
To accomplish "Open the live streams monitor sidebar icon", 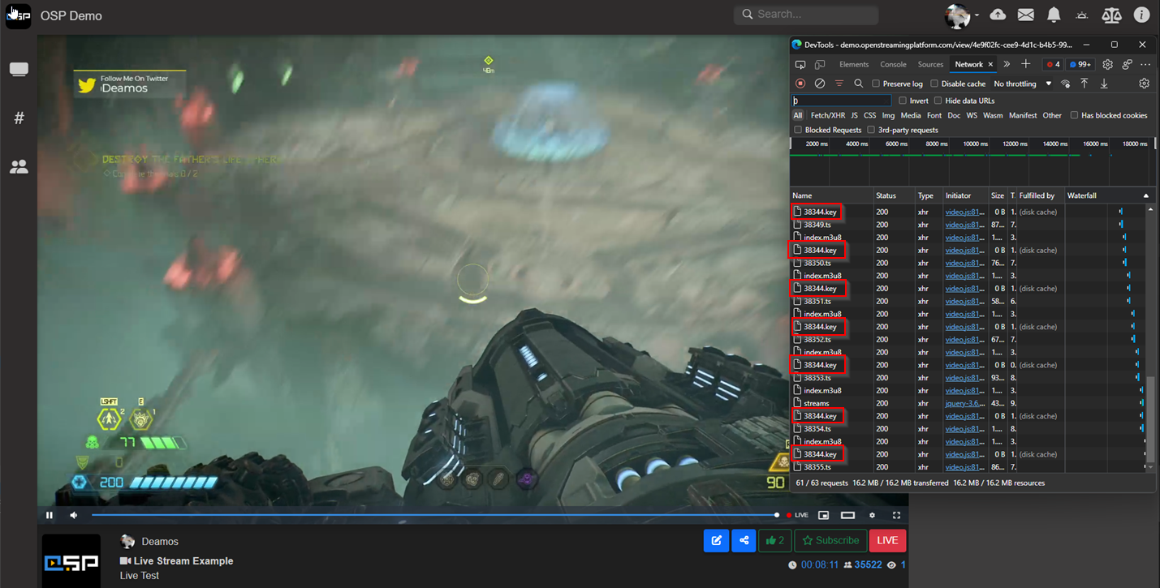I will pyautogui.click(x=19, y=70).
